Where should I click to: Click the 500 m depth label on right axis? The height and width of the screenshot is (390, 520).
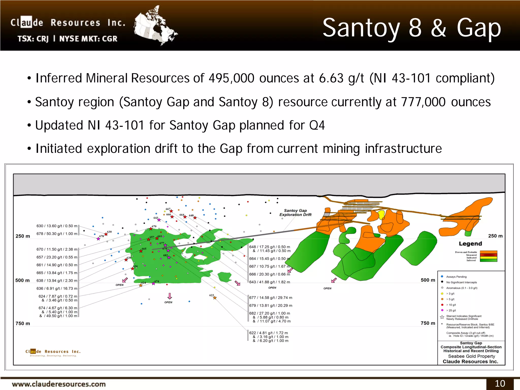(x=428, y=280)
